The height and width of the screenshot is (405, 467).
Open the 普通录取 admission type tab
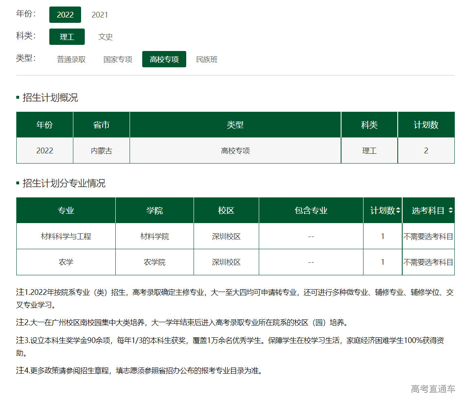(71, 60)
